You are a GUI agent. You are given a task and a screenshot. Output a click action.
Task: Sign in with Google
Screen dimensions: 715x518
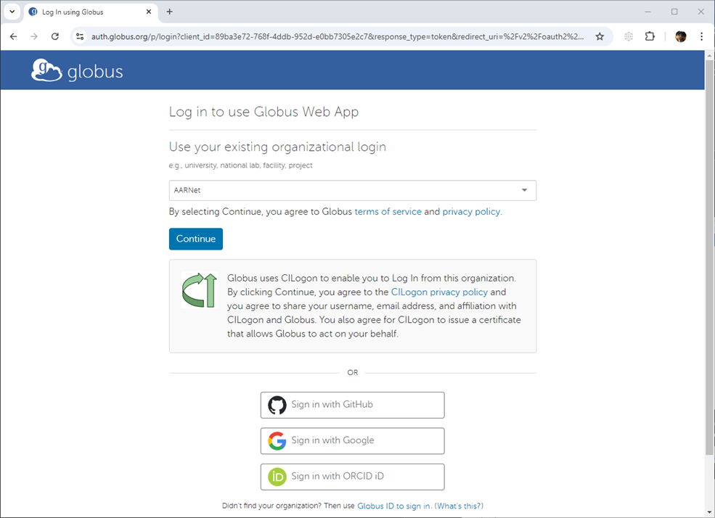(353, 441)
